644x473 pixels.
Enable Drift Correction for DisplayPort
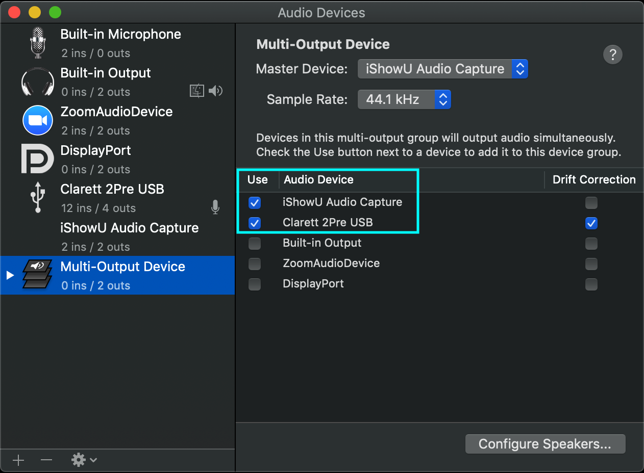[591, 284]
